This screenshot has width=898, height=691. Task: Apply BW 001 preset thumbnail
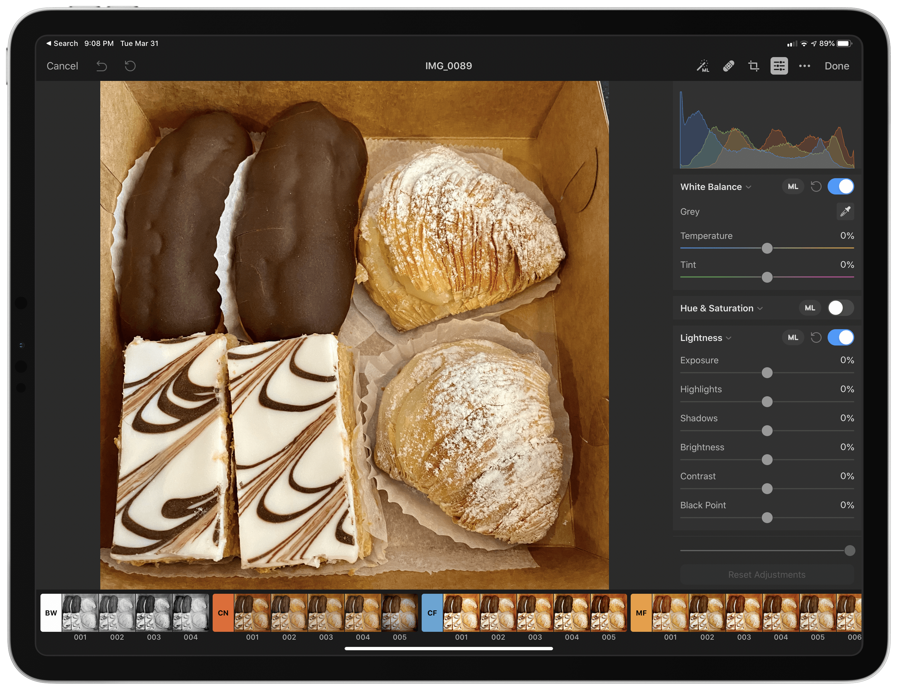[80, 612]
